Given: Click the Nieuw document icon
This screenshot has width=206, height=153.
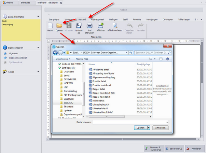Looking at the screenshot, I should [50, 25].
